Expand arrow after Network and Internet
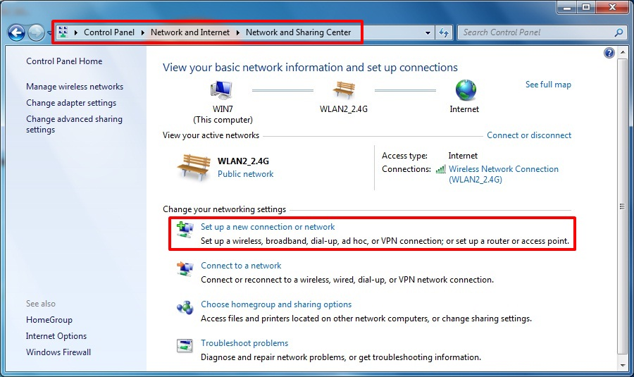The image size is (634, 377). click(238, 32)
